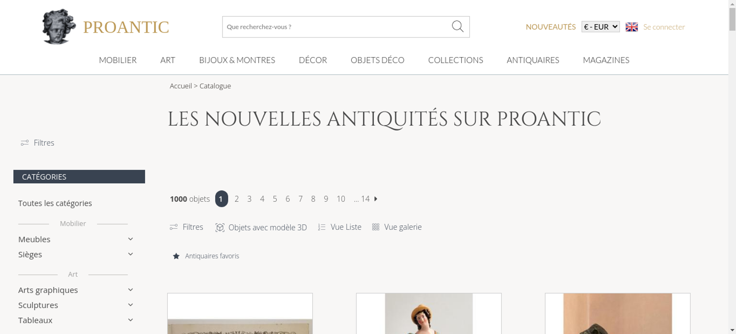Switch language via the UK flag icon
This screenshot has height=334, width=736.
(x=631, y=27)
